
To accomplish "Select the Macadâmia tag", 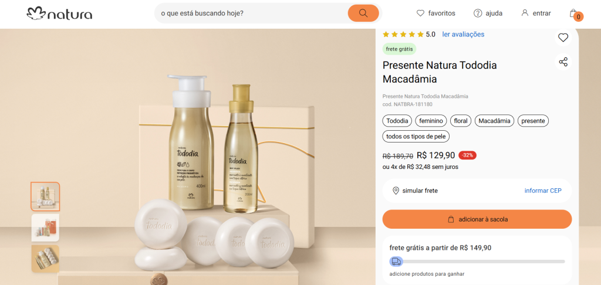I will pyautogui.click(x=494, y=121).
